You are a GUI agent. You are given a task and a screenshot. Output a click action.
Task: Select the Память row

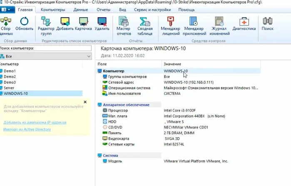point(179,133)
